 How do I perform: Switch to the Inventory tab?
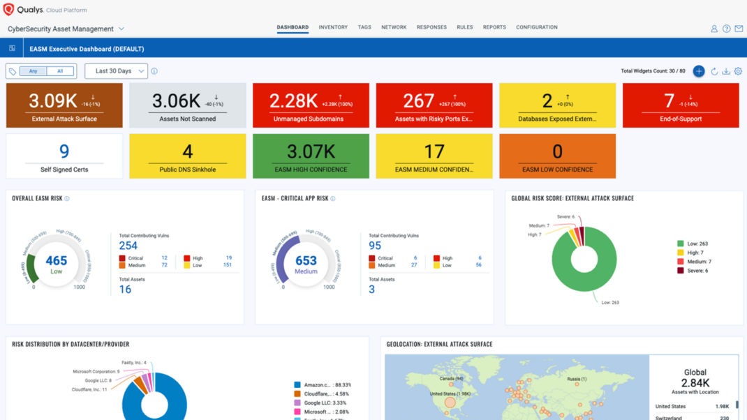point(333,27)
